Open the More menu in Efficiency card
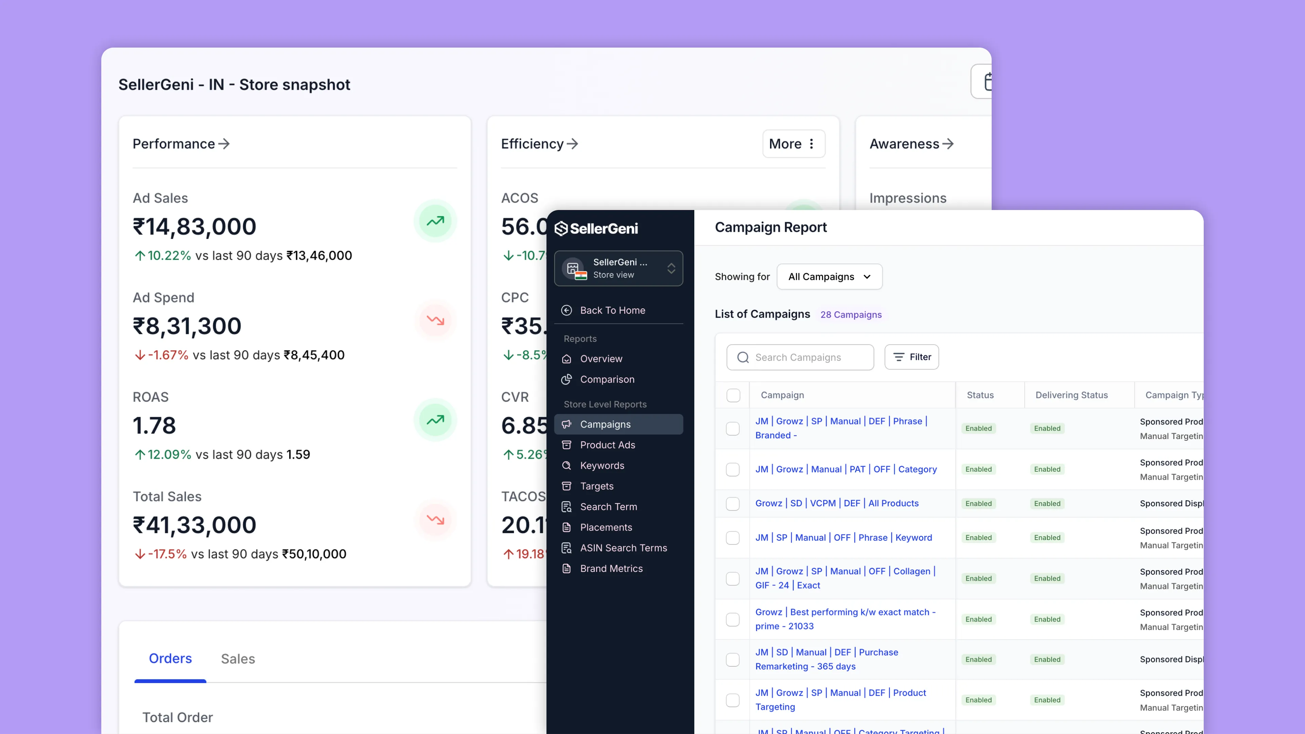The height and width of the screenshot is (734, 1305). point(793,144)
